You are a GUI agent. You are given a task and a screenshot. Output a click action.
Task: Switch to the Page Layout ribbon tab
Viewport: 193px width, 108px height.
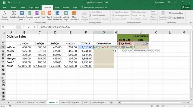click(x=34, y=7)
